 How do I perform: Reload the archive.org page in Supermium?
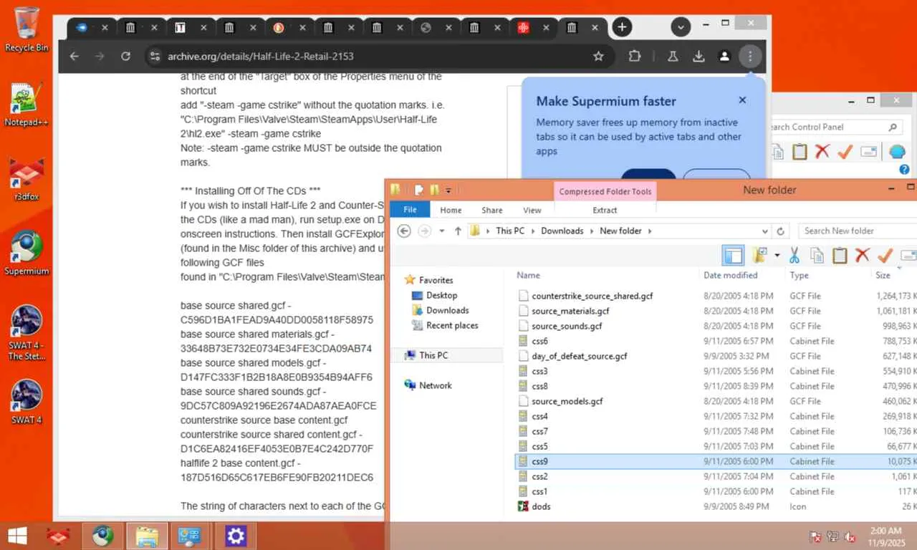pyautogui.click(x=126, y=56)
